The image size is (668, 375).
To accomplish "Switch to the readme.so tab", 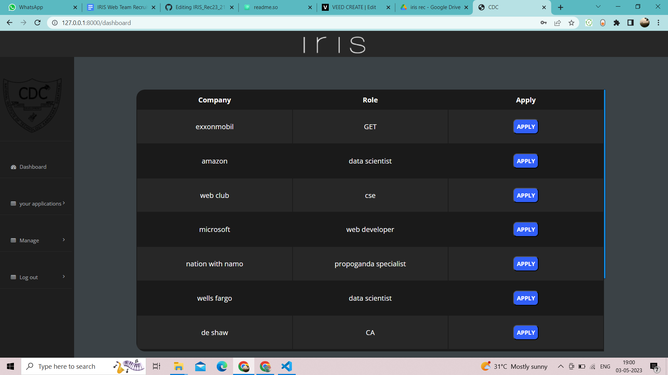I will click(x=265, y=7).
